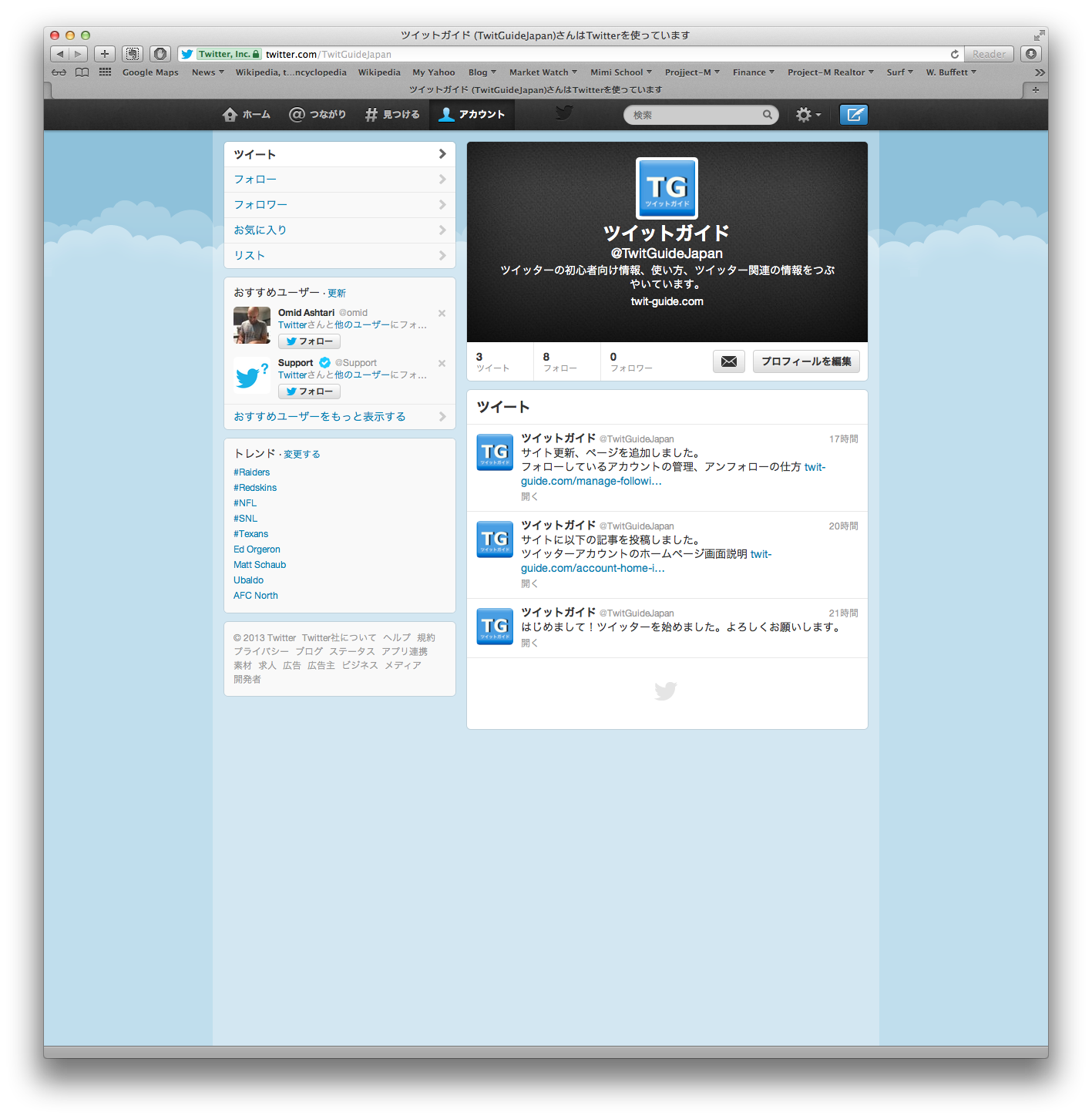Open the Top Sites grid icon

(105, 72)
